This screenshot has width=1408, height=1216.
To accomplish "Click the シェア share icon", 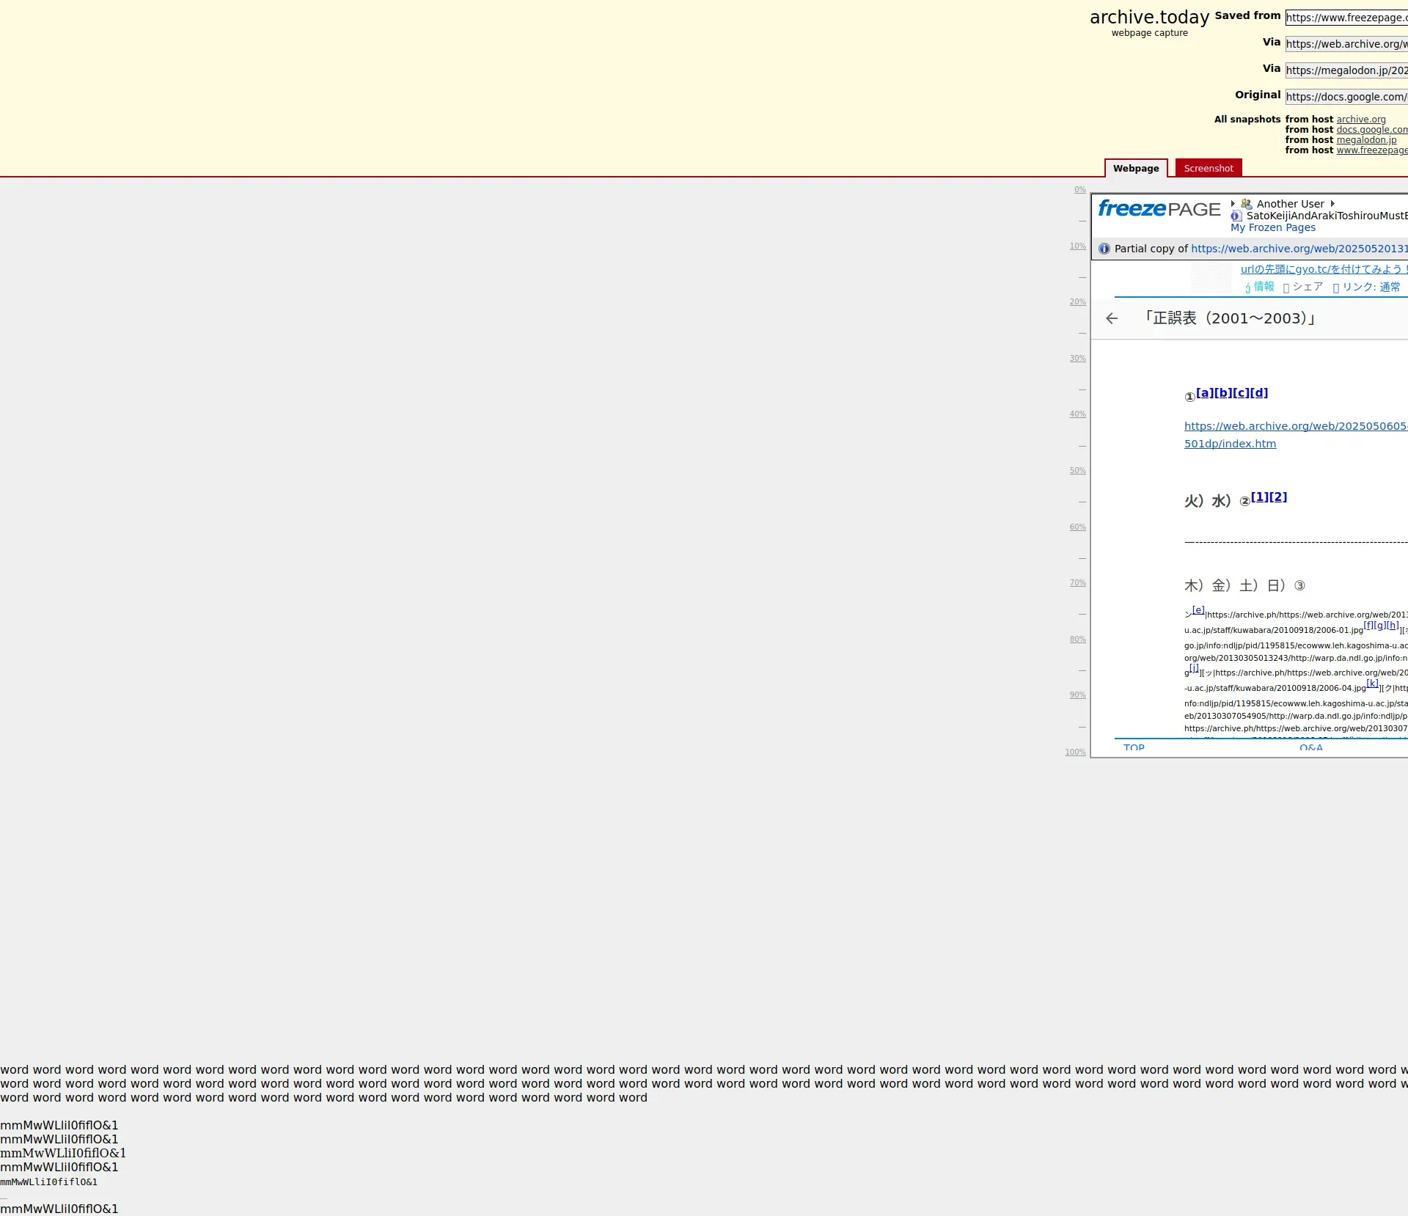I will 1286,287.
